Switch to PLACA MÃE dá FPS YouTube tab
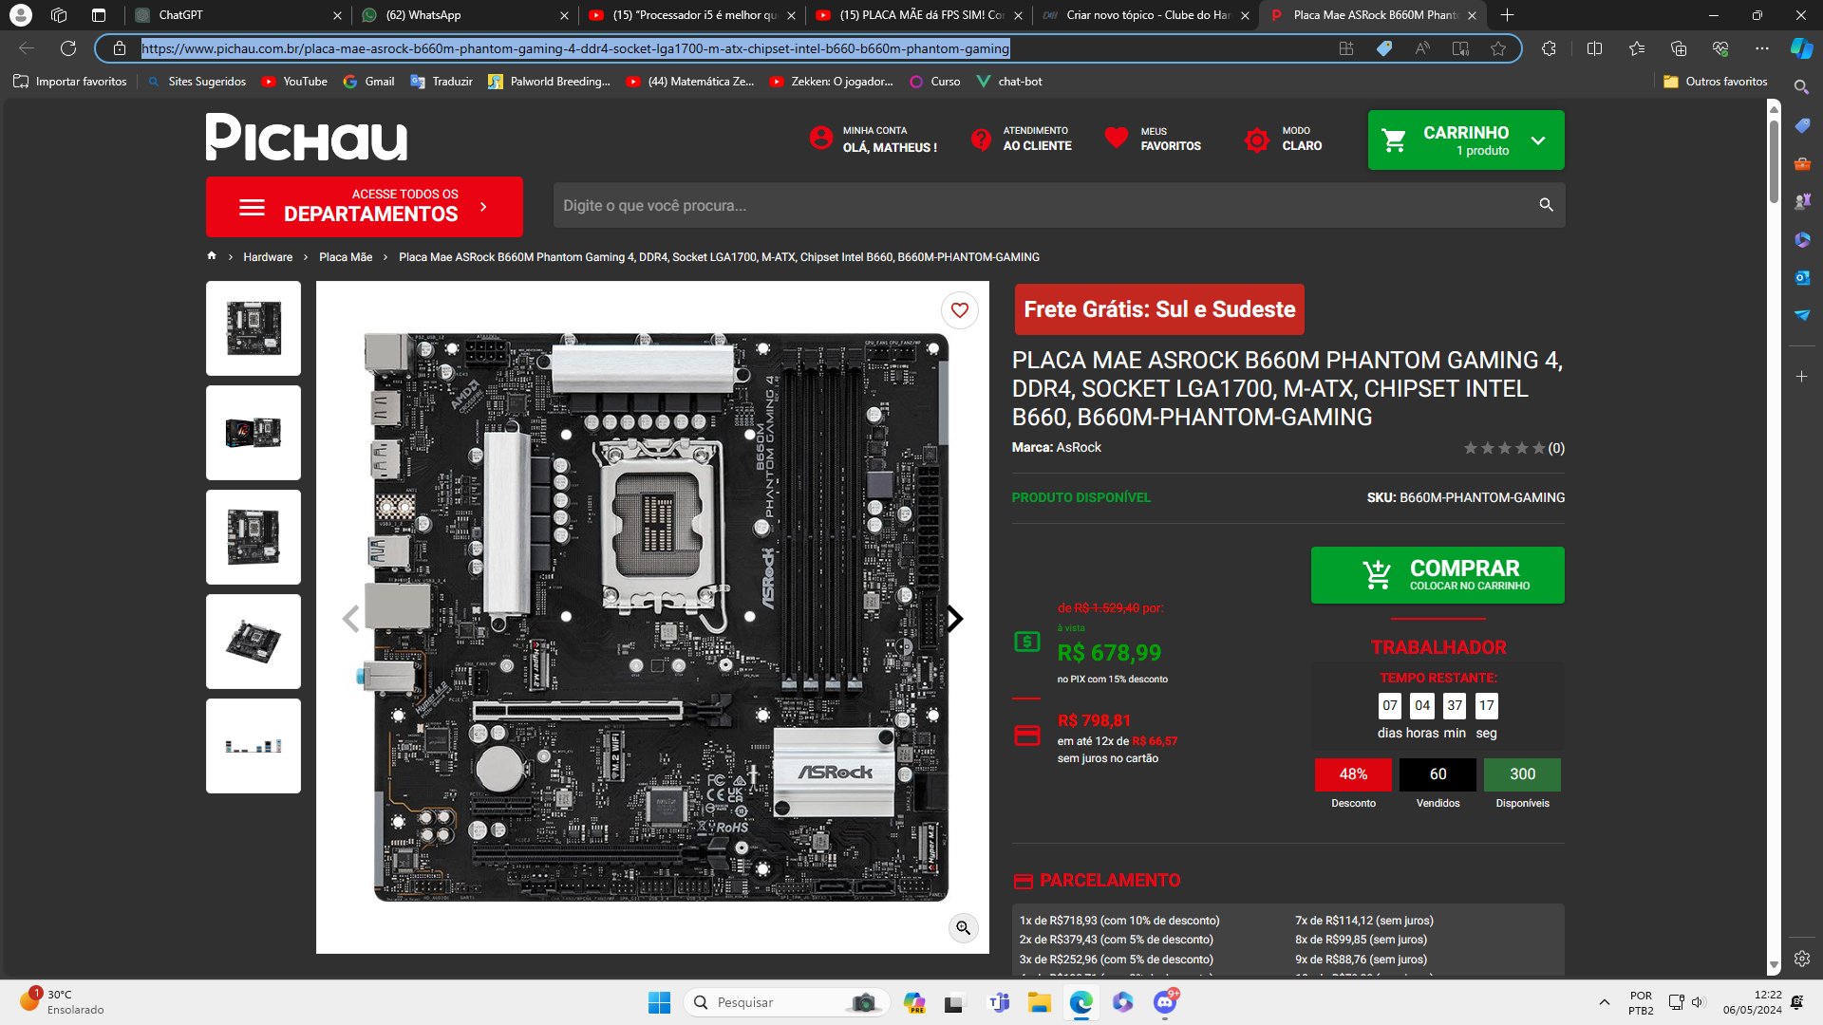Screen dimensions: 1823x1025 919,15
